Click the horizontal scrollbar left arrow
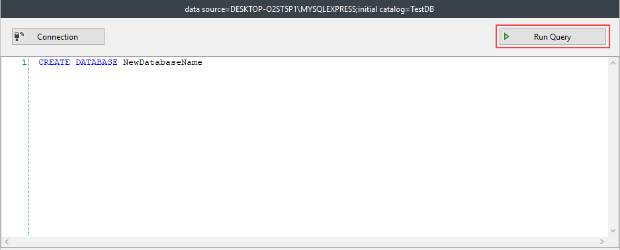Image resolution: width=620 pixels, height=250 pixels. 7,241
